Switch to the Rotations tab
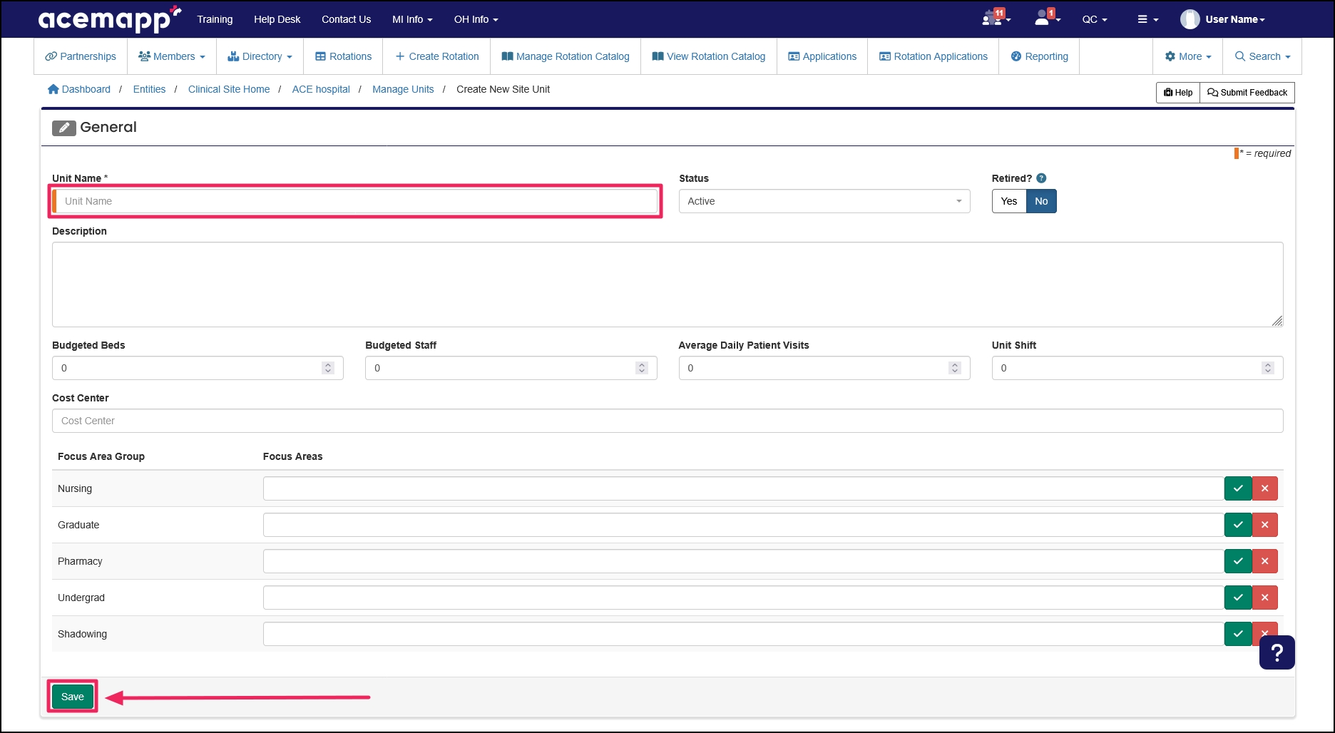1335x733 pixels. 342,56
